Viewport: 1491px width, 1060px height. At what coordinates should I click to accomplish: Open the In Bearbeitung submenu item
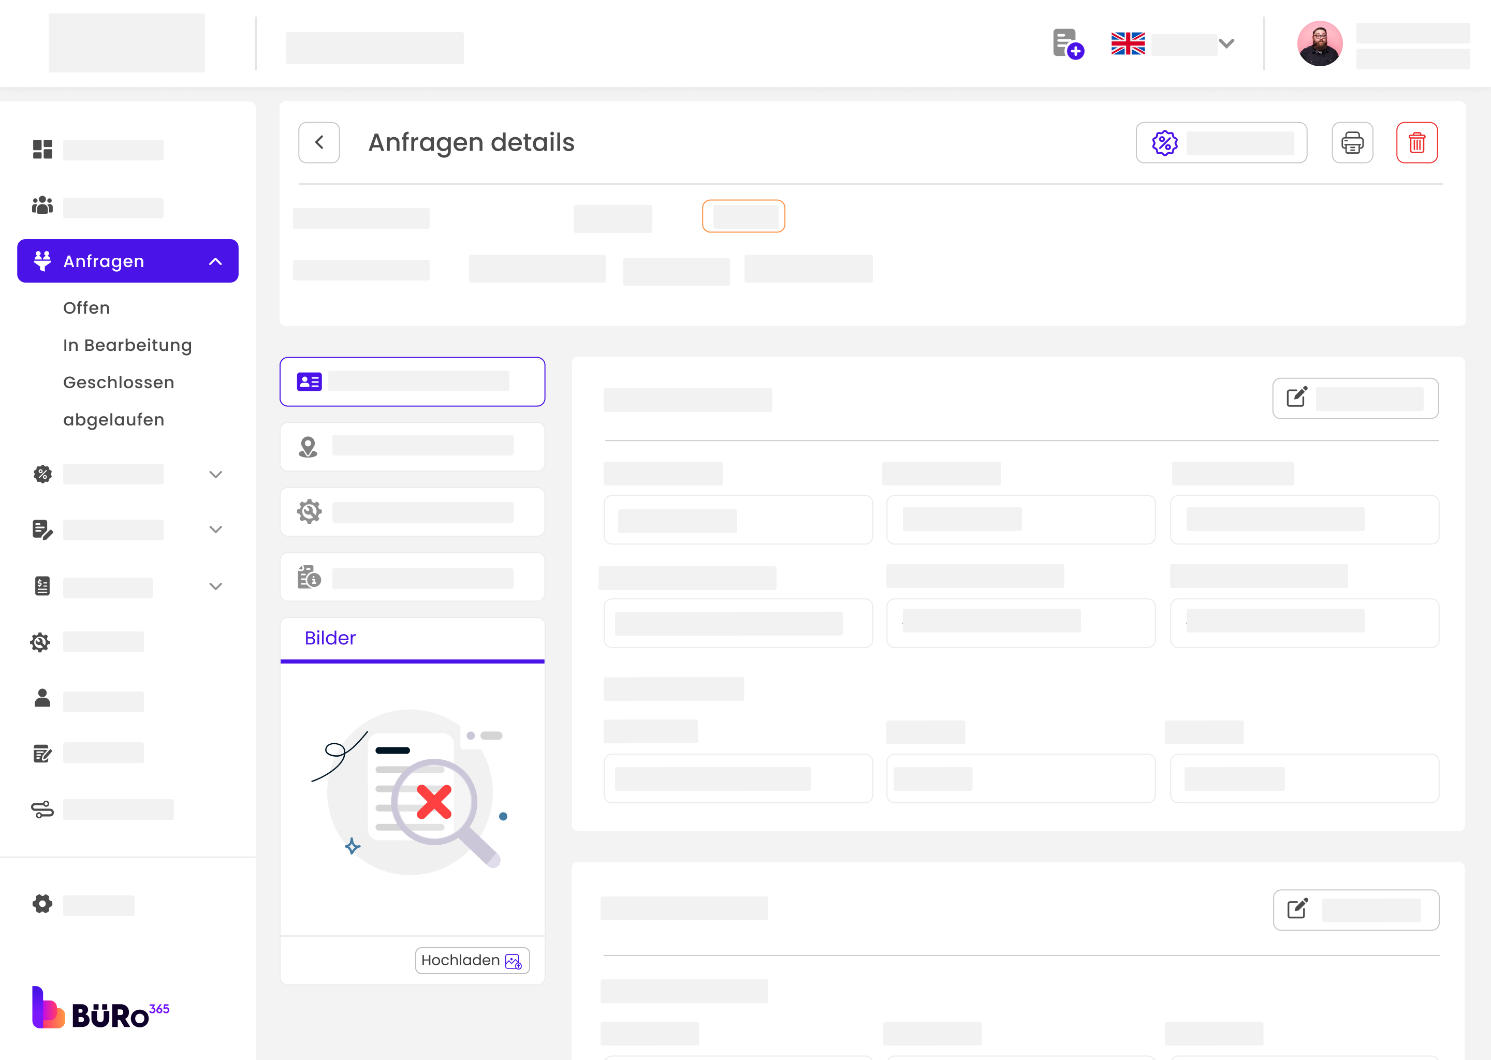(127, 345)
